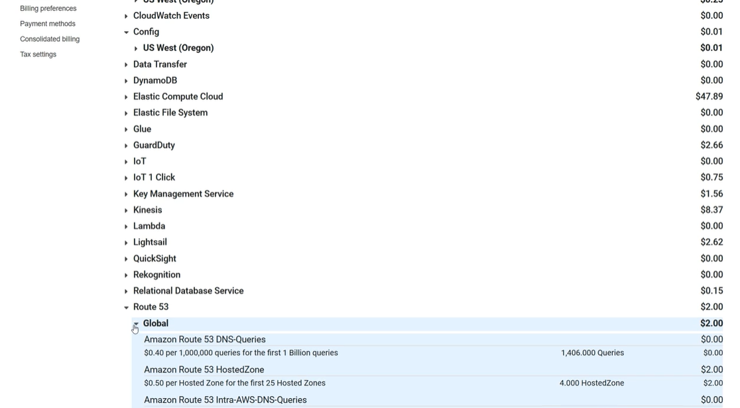Viewport: 740px width, 408px height.
Task: Select the GuardDuty service label
Action: pos(154,145)
